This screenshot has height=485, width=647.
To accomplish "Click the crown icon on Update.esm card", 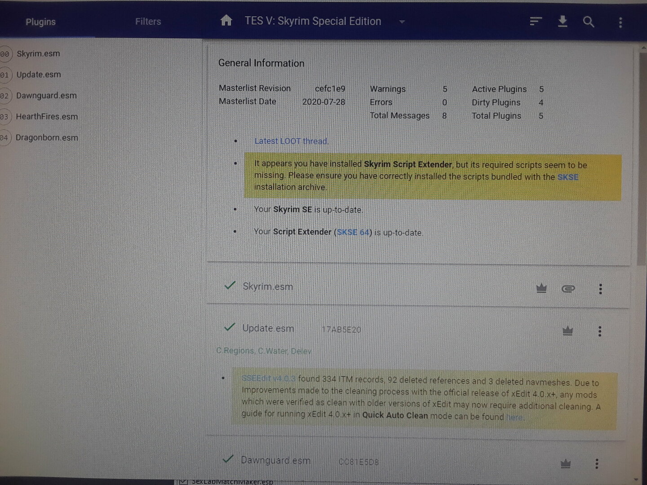I will click(x=567, y=331).
